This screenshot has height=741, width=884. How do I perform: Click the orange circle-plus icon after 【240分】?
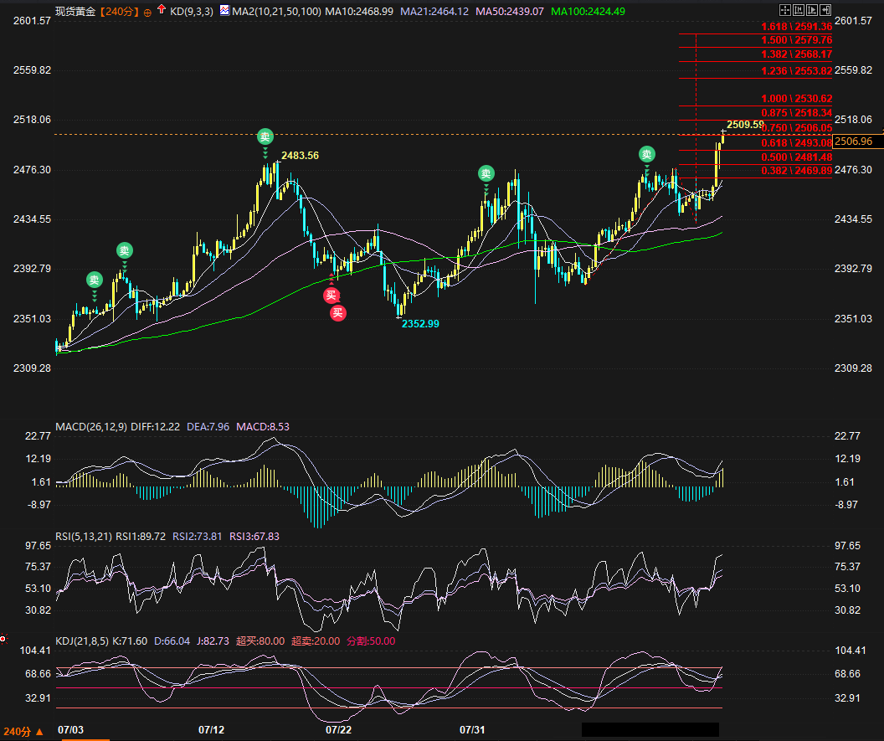148,13
